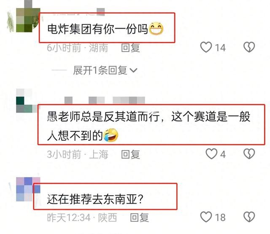Reply to the 昨天12:34 陕西 comment
The width and height of the screenshot is (270, 234).
click(x=140, y=218)
